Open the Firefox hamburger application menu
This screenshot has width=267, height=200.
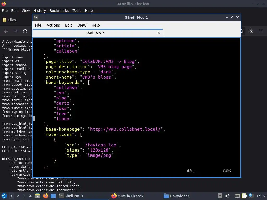(261, 31)
